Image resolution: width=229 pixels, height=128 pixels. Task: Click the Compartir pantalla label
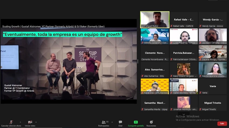point(136,126)
